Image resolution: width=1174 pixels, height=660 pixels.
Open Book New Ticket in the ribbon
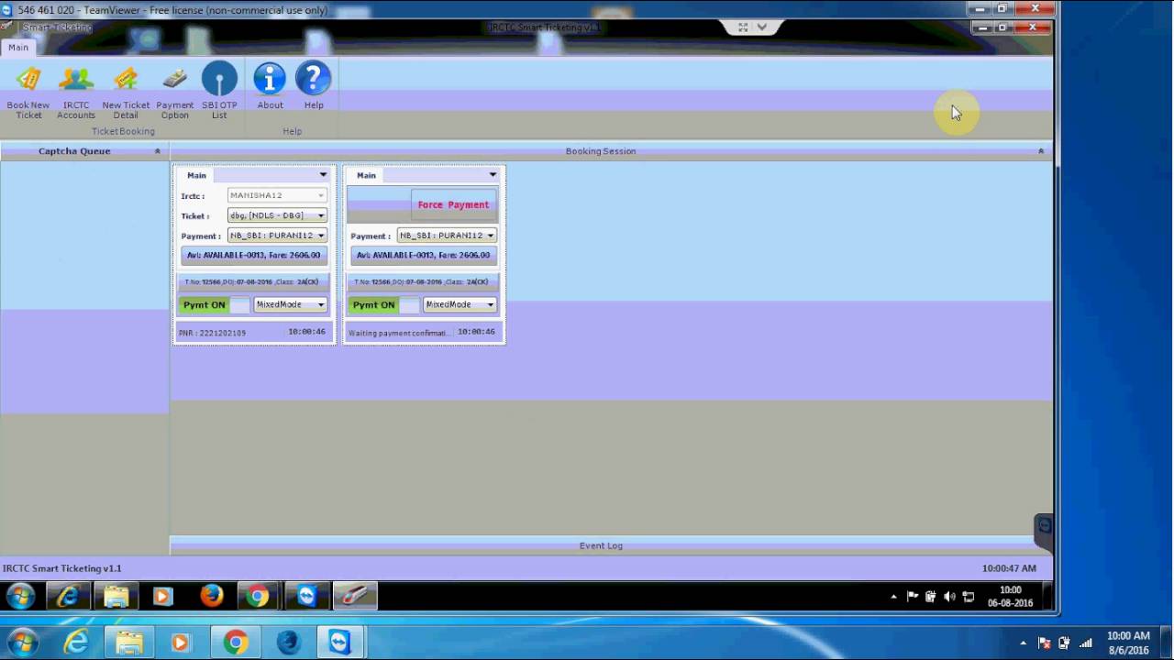(28, 92)
